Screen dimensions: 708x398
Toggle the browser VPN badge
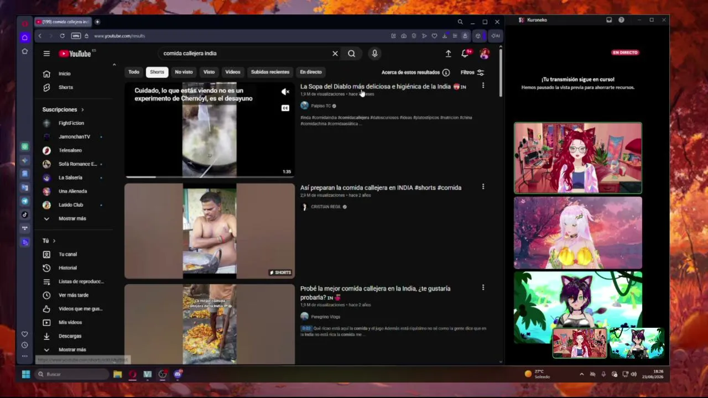76,36
